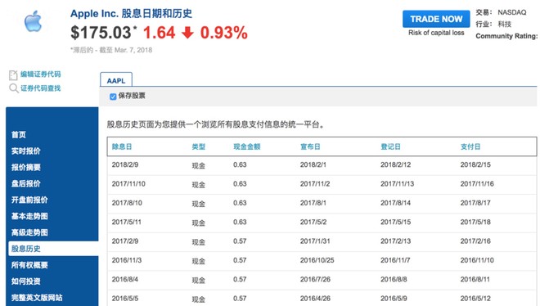Click payment date 2016/5/12
The width and height of the screenshot is (540, 306).
475,299
